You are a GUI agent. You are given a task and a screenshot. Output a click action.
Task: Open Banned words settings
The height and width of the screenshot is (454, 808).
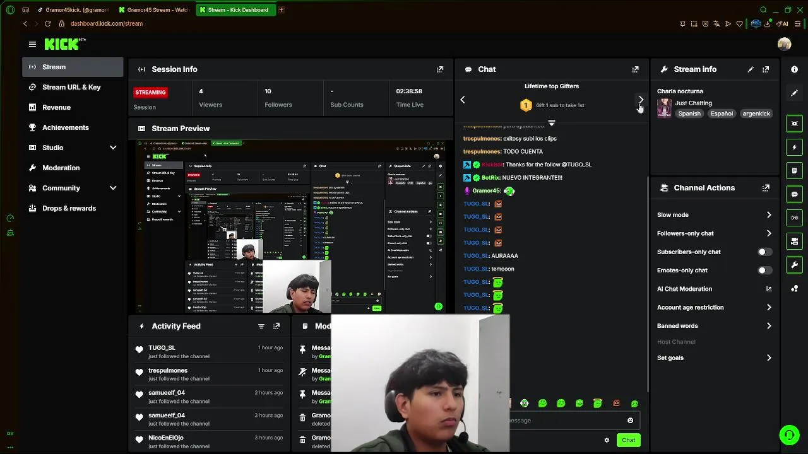click(x=714, y=326)
